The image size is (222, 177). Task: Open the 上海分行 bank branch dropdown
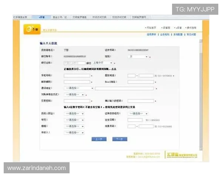[x=102, y=63]
